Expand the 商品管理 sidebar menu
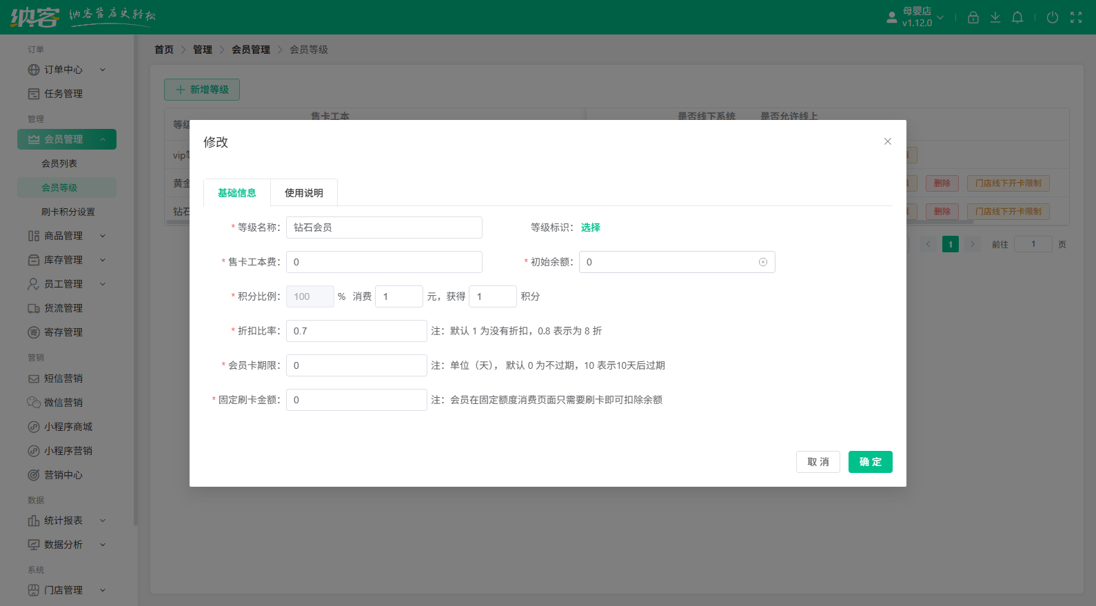The height and width of the screenshot is (606, 1096). click(x=66, y=236)
